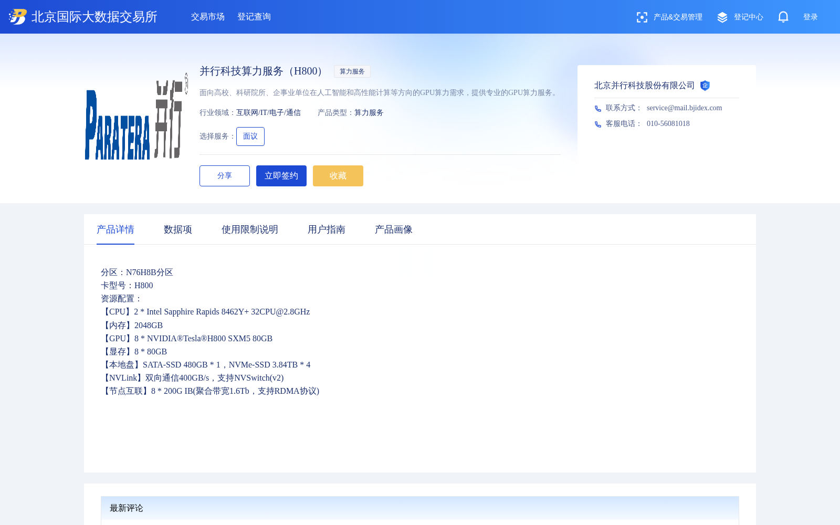Click the 立即签约 button
Viewport: 840px width, 525px height.
[281, 176]
